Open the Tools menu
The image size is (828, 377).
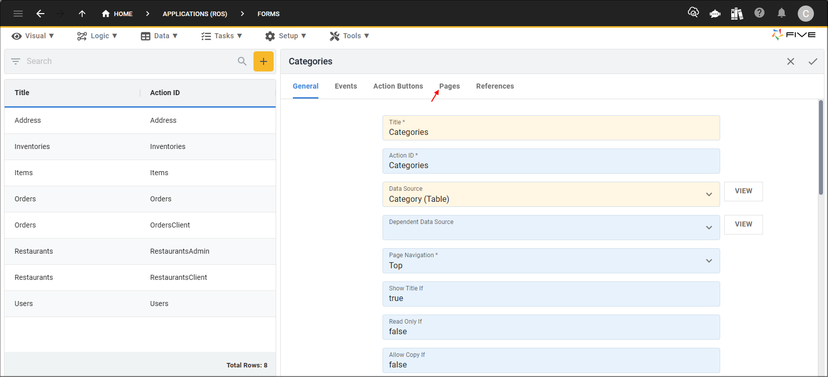point(350,36)
